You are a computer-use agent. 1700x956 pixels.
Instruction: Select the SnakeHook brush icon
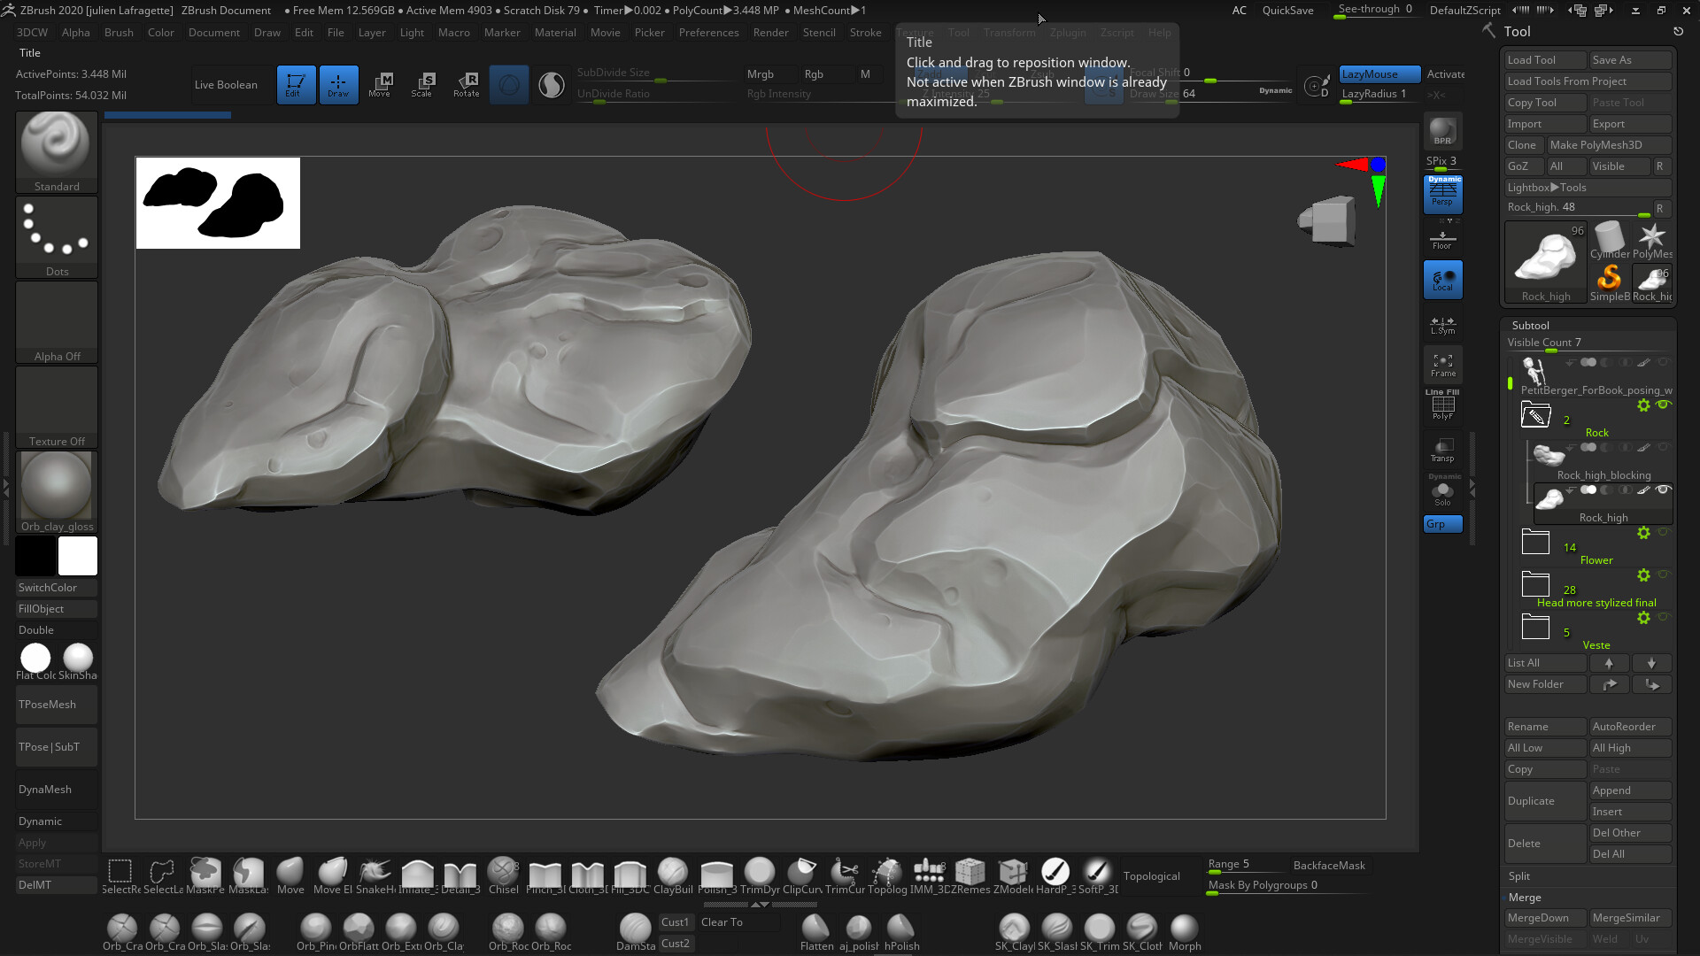pos(375,875)
